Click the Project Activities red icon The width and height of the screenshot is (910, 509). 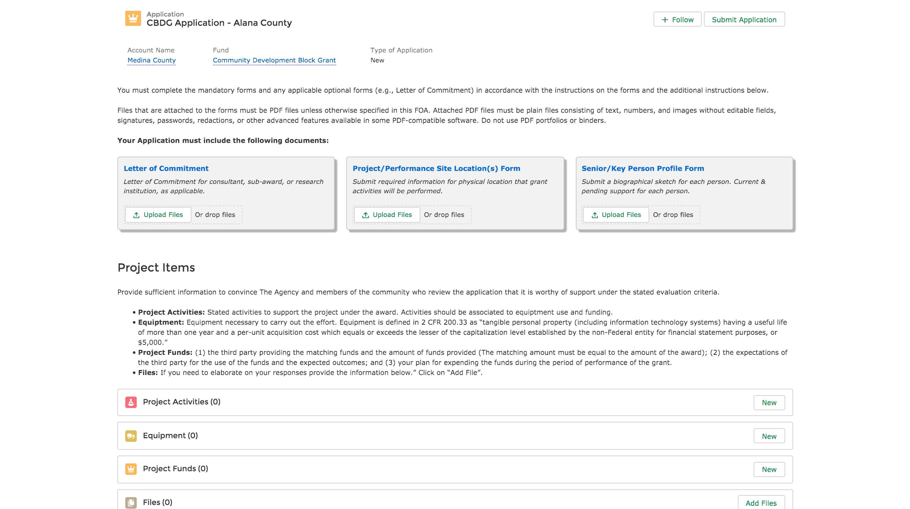(x=131, y=402)
